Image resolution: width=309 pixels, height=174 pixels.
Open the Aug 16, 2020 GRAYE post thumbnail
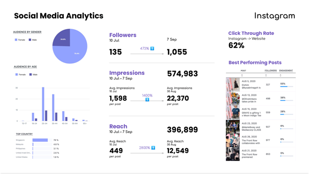233,113
